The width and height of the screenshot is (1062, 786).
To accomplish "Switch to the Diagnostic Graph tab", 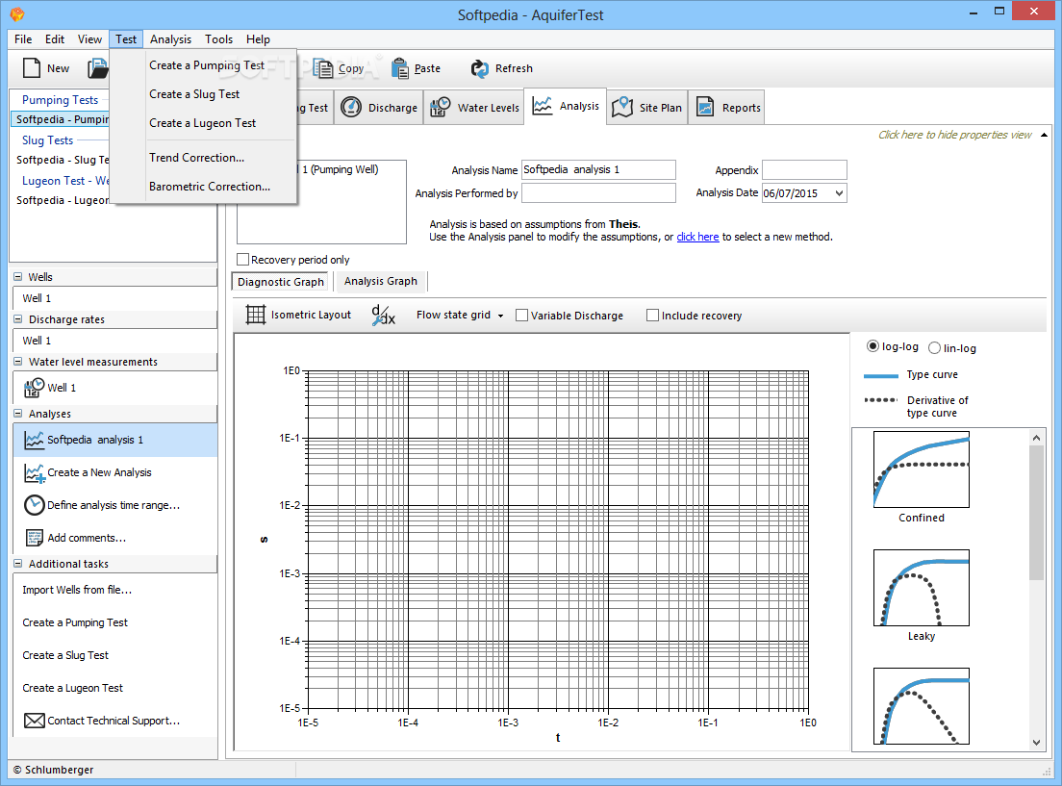I will tap(280, 282).
